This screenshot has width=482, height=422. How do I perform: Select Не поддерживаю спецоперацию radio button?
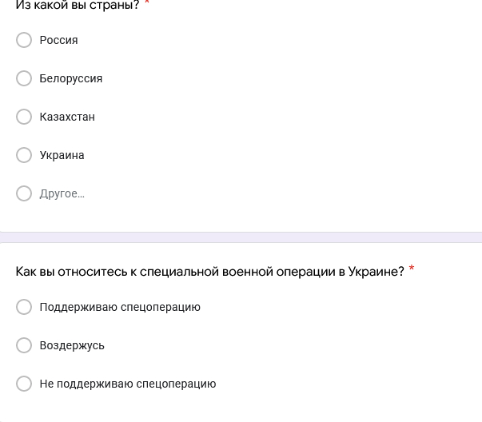pyautogui.click(x=24, y=384)
